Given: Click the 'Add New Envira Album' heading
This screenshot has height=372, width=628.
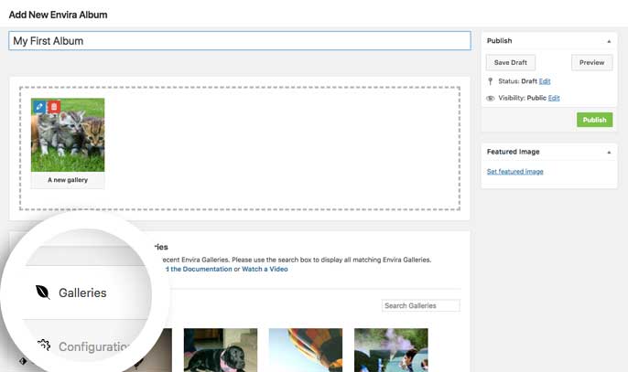Looking at the screenshot, I should point(58,15).
